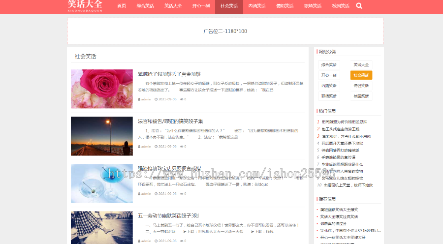443x244 pixels.
Task: Open article 强盗抢劫珠宝店只要便宜戒指
Action: coord(169,168)
